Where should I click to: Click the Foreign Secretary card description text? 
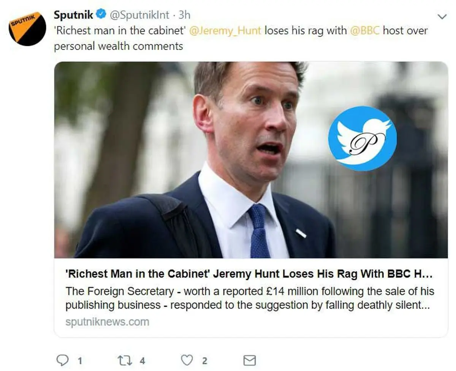[x=249, y=298]
